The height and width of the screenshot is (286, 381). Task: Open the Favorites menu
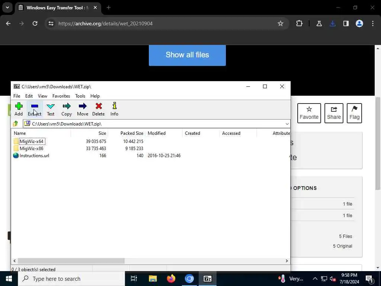pos(61,96)
